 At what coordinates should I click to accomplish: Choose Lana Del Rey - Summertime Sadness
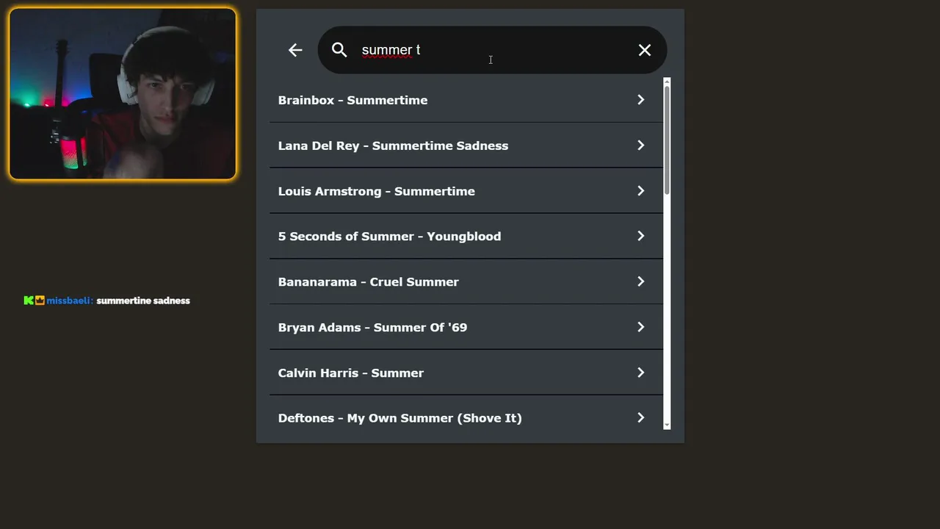(x=393, y=145)
